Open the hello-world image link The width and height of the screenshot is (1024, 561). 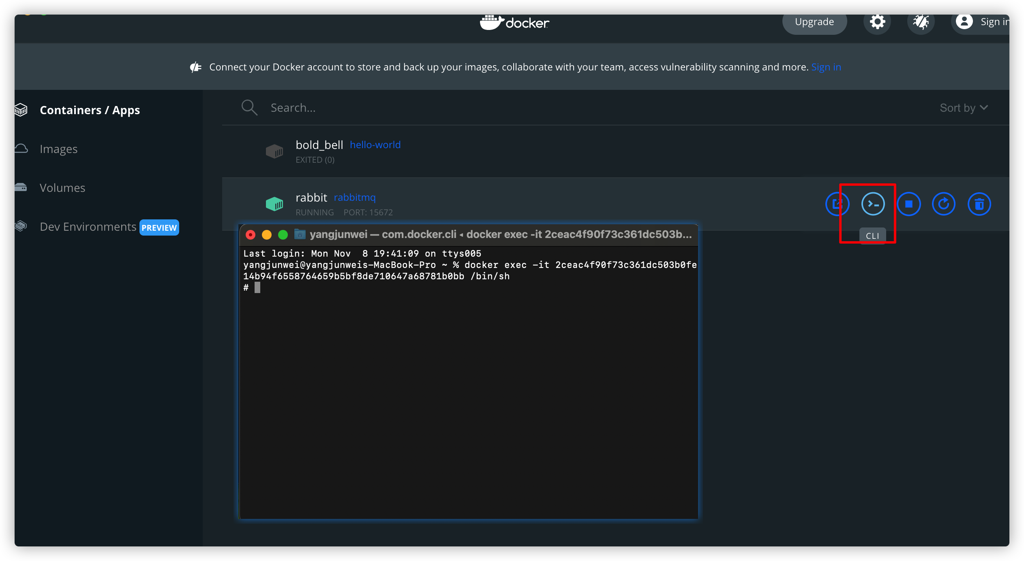coord(375,145)
